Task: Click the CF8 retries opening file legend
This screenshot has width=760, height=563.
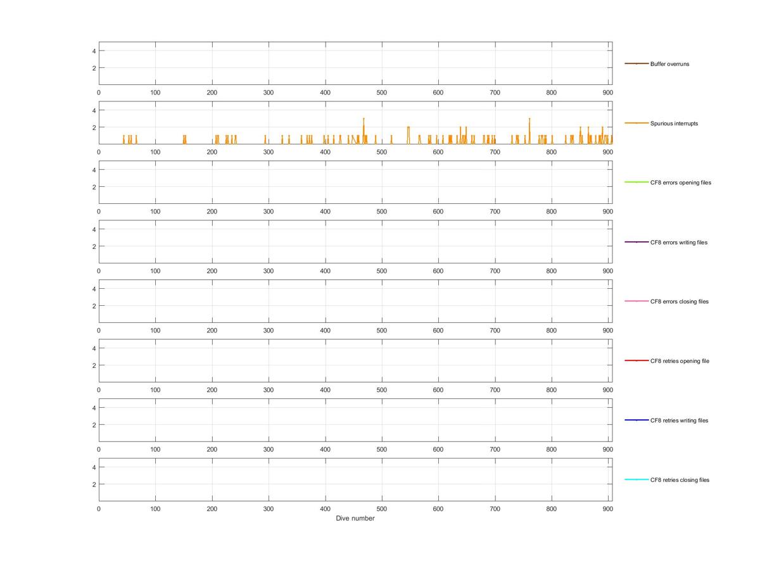Action: 680,361
